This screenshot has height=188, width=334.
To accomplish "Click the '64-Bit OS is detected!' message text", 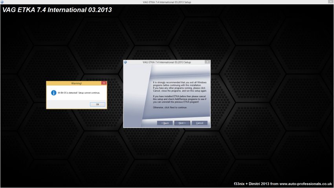I will [x=79, y=93].
